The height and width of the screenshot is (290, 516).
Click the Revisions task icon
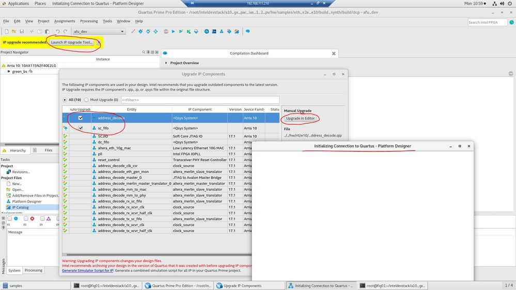tap(8, 172)
